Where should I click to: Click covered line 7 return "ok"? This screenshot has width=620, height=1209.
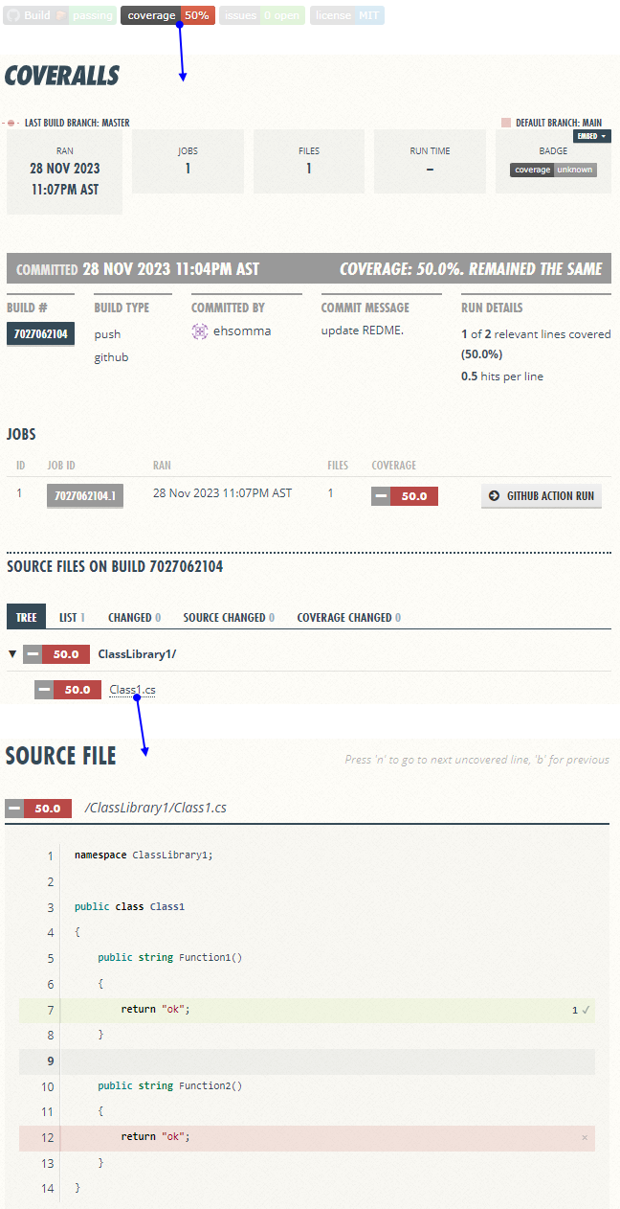click(306, 1010)
